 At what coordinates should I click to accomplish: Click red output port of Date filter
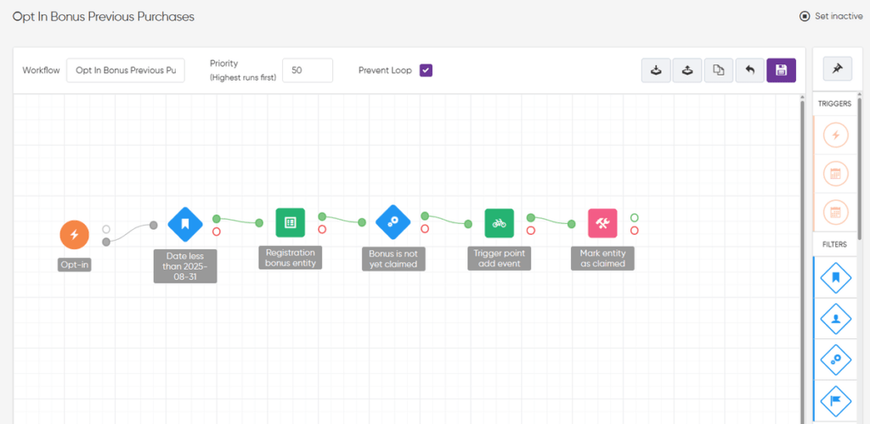217,232
